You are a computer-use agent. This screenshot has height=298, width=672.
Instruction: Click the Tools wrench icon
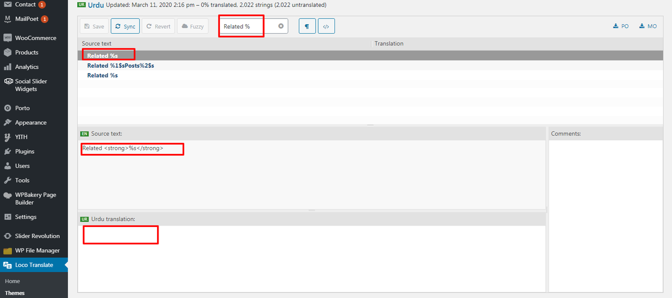click(x=7, y=180)
